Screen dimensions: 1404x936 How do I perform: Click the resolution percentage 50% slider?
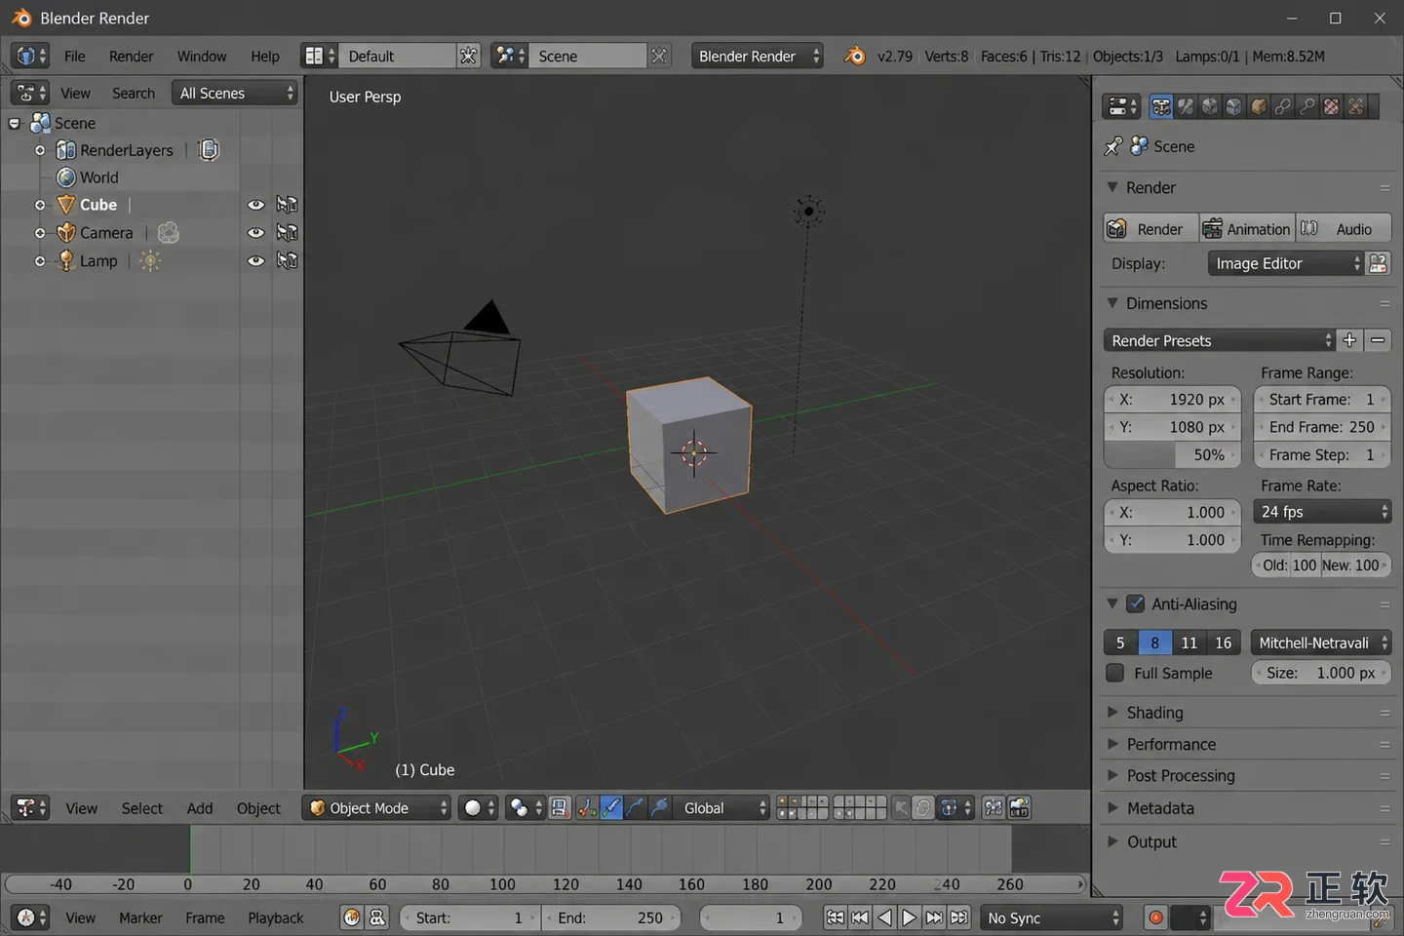pyautogui.click(x=1173, y=455)
